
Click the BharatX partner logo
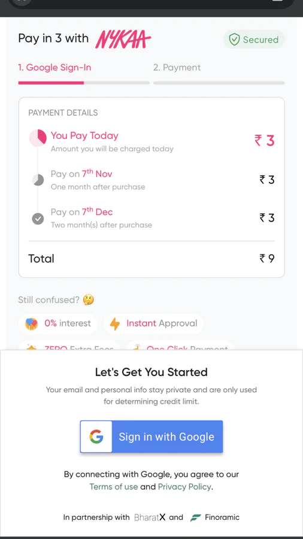[150, 517]
